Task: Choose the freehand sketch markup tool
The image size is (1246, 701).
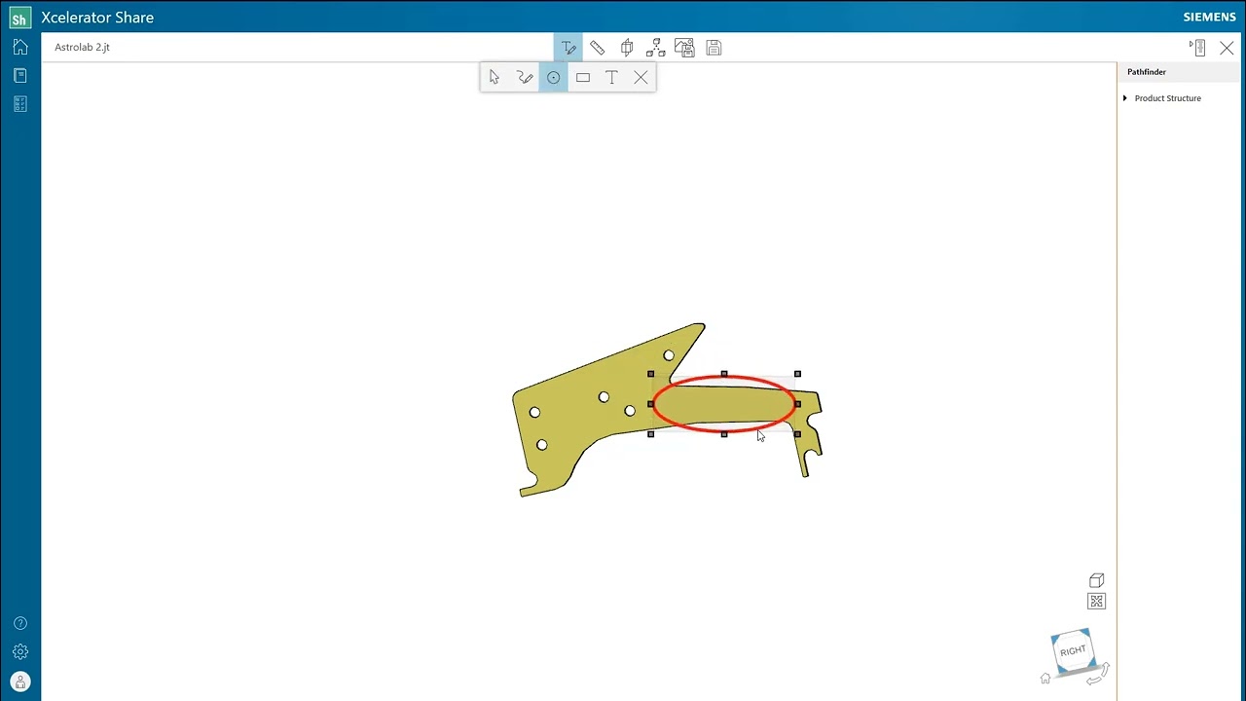Action: point(525,78)
